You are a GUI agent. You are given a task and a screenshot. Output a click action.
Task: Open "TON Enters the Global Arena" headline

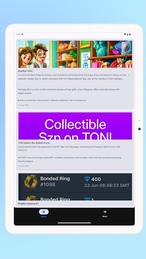pyautogui.click(x=34, y=143)
